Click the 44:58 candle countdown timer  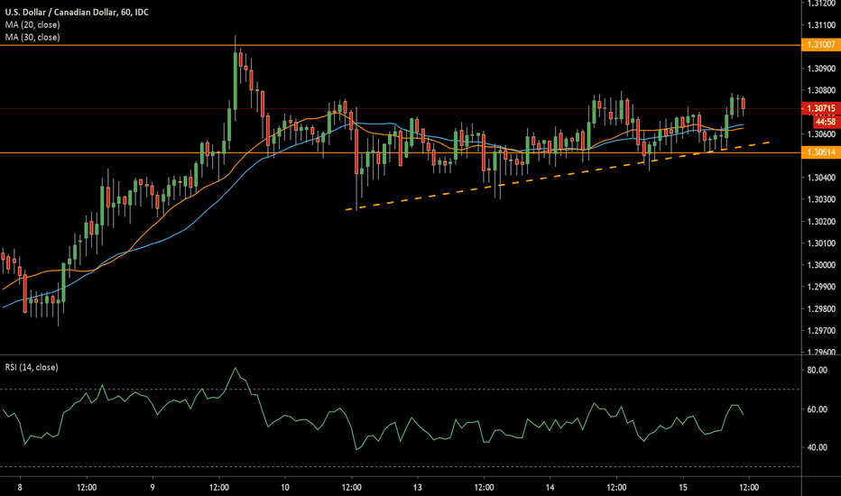click(823, 120)
